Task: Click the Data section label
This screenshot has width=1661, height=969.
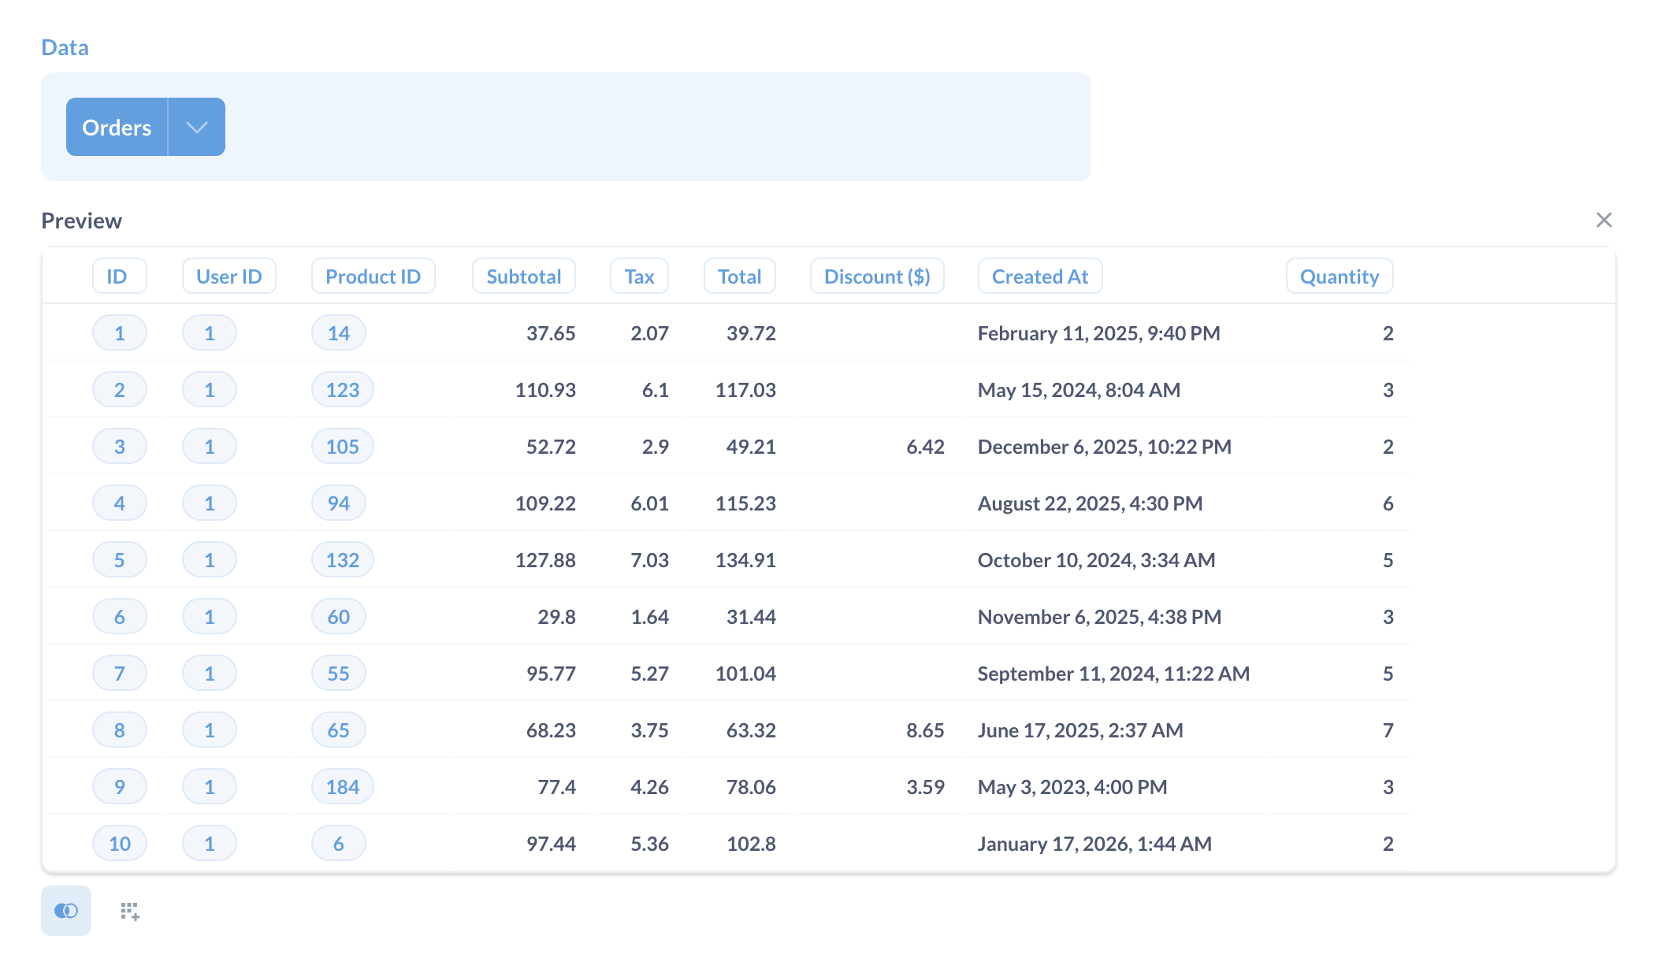Action: [x=65, y=46]
